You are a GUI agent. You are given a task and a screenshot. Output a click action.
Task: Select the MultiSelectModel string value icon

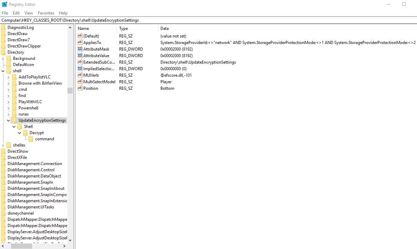pos(80,82)
